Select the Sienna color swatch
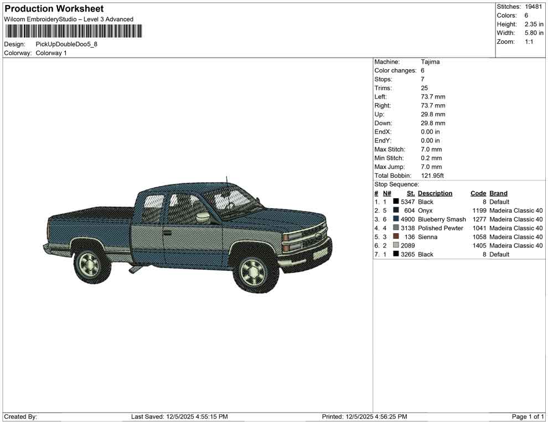This screenshot has height=422, width=548. (396, 237)
